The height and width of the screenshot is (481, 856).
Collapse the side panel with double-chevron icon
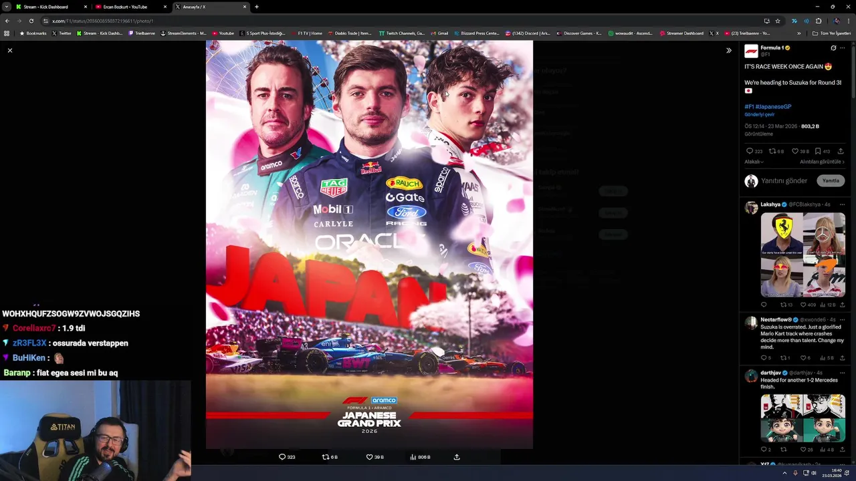click(x=729, y=50)
